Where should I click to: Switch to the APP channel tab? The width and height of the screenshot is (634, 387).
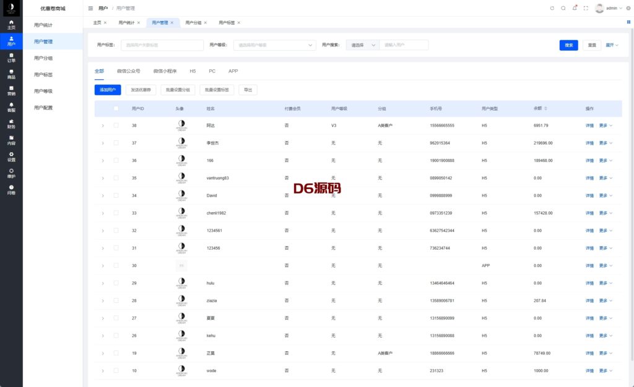pos(233,71)
